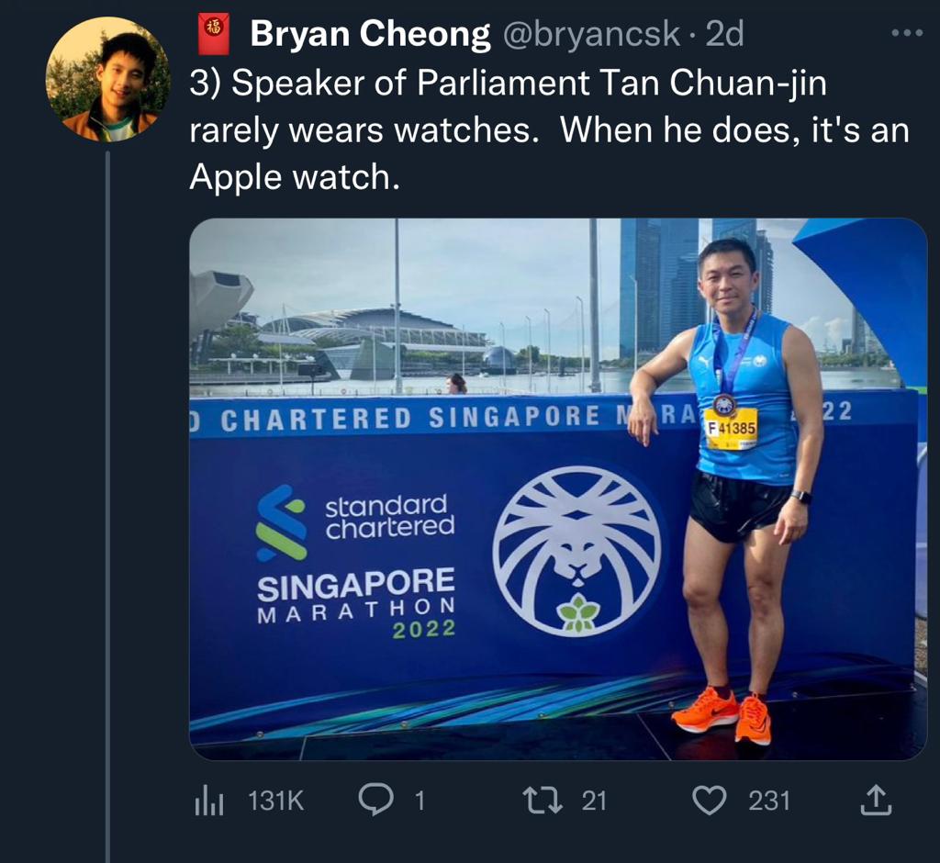Click the 131K view count
Image resolution: width=940 pixels, height=863 pixels.
pos(275,801)
